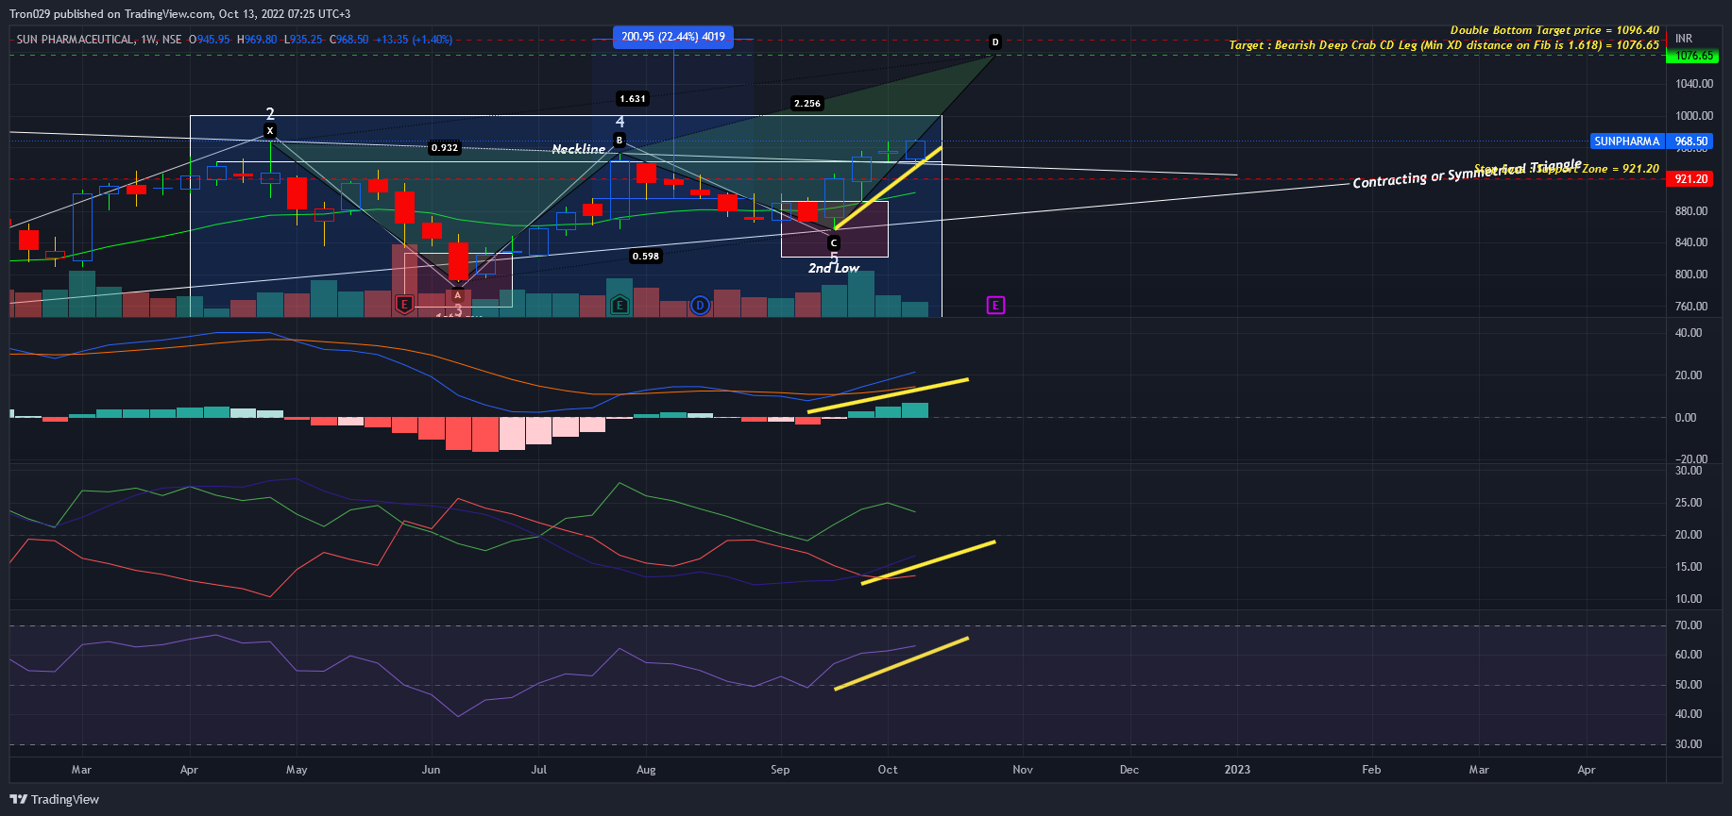Click the change value +13.35 (+1.40%)
The width and height of the screenshot is (1732, 816).
pos(414,40)
